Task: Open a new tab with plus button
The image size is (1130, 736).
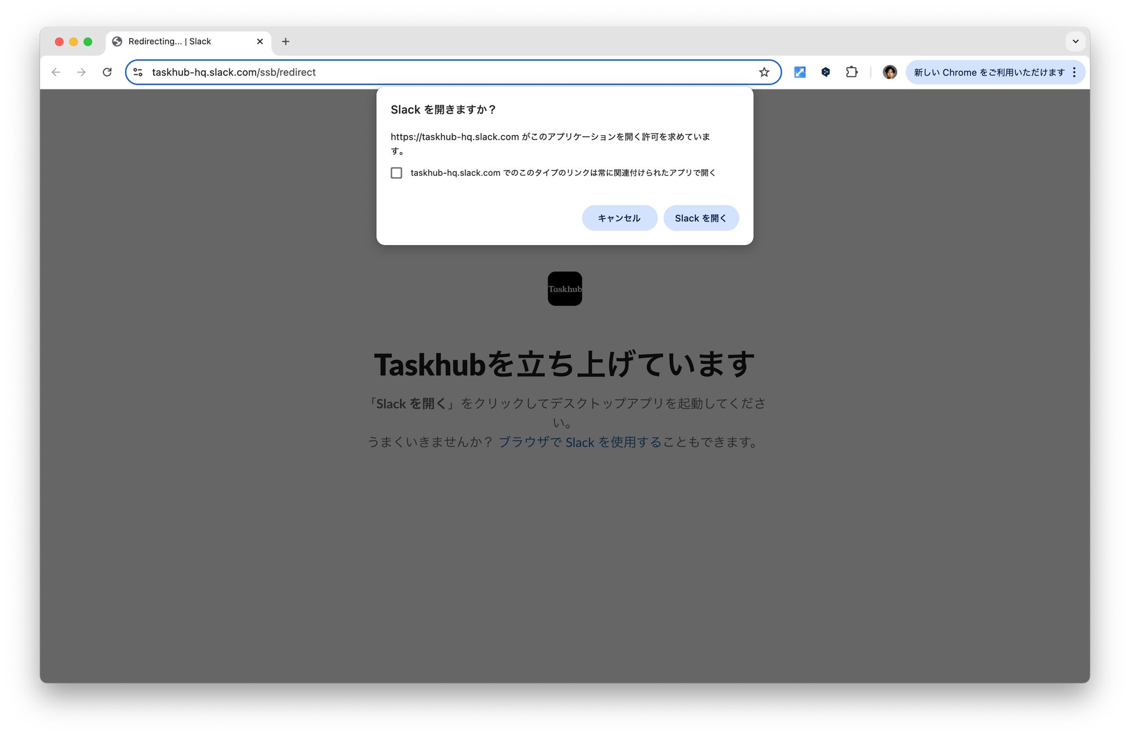Action: point(286,42)
